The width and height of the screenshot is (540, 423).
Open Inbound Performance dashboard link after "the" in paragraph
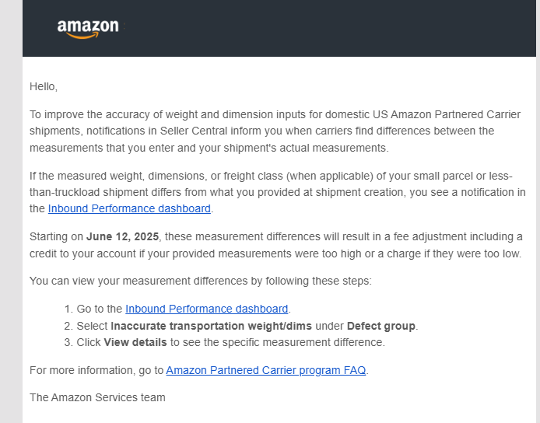[129, 208]
